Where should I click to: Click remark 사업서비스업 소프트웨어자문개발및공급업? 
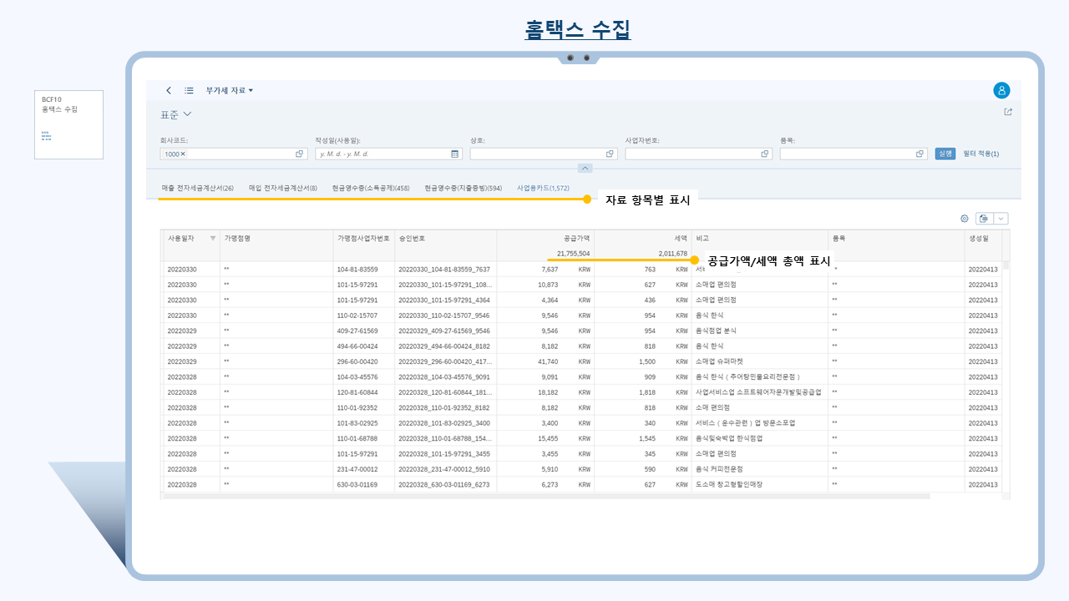(758, 391)
